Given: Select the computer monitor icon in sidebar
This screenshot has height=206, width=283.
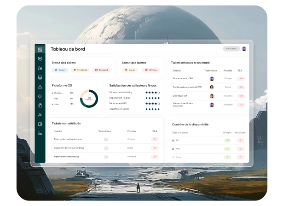Looking at the screenshot, I should (x=40, y=77).
